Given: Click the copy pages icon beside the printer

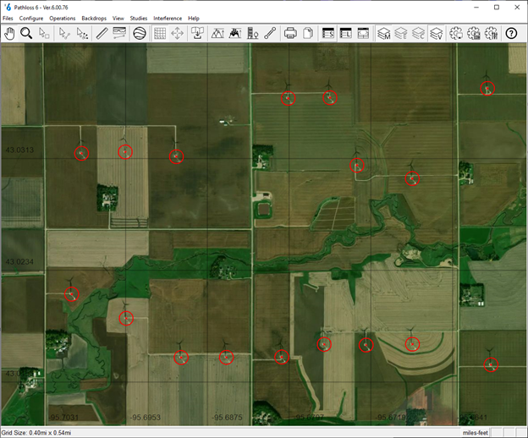Looking at the screenshot, I should pos(308,33).
